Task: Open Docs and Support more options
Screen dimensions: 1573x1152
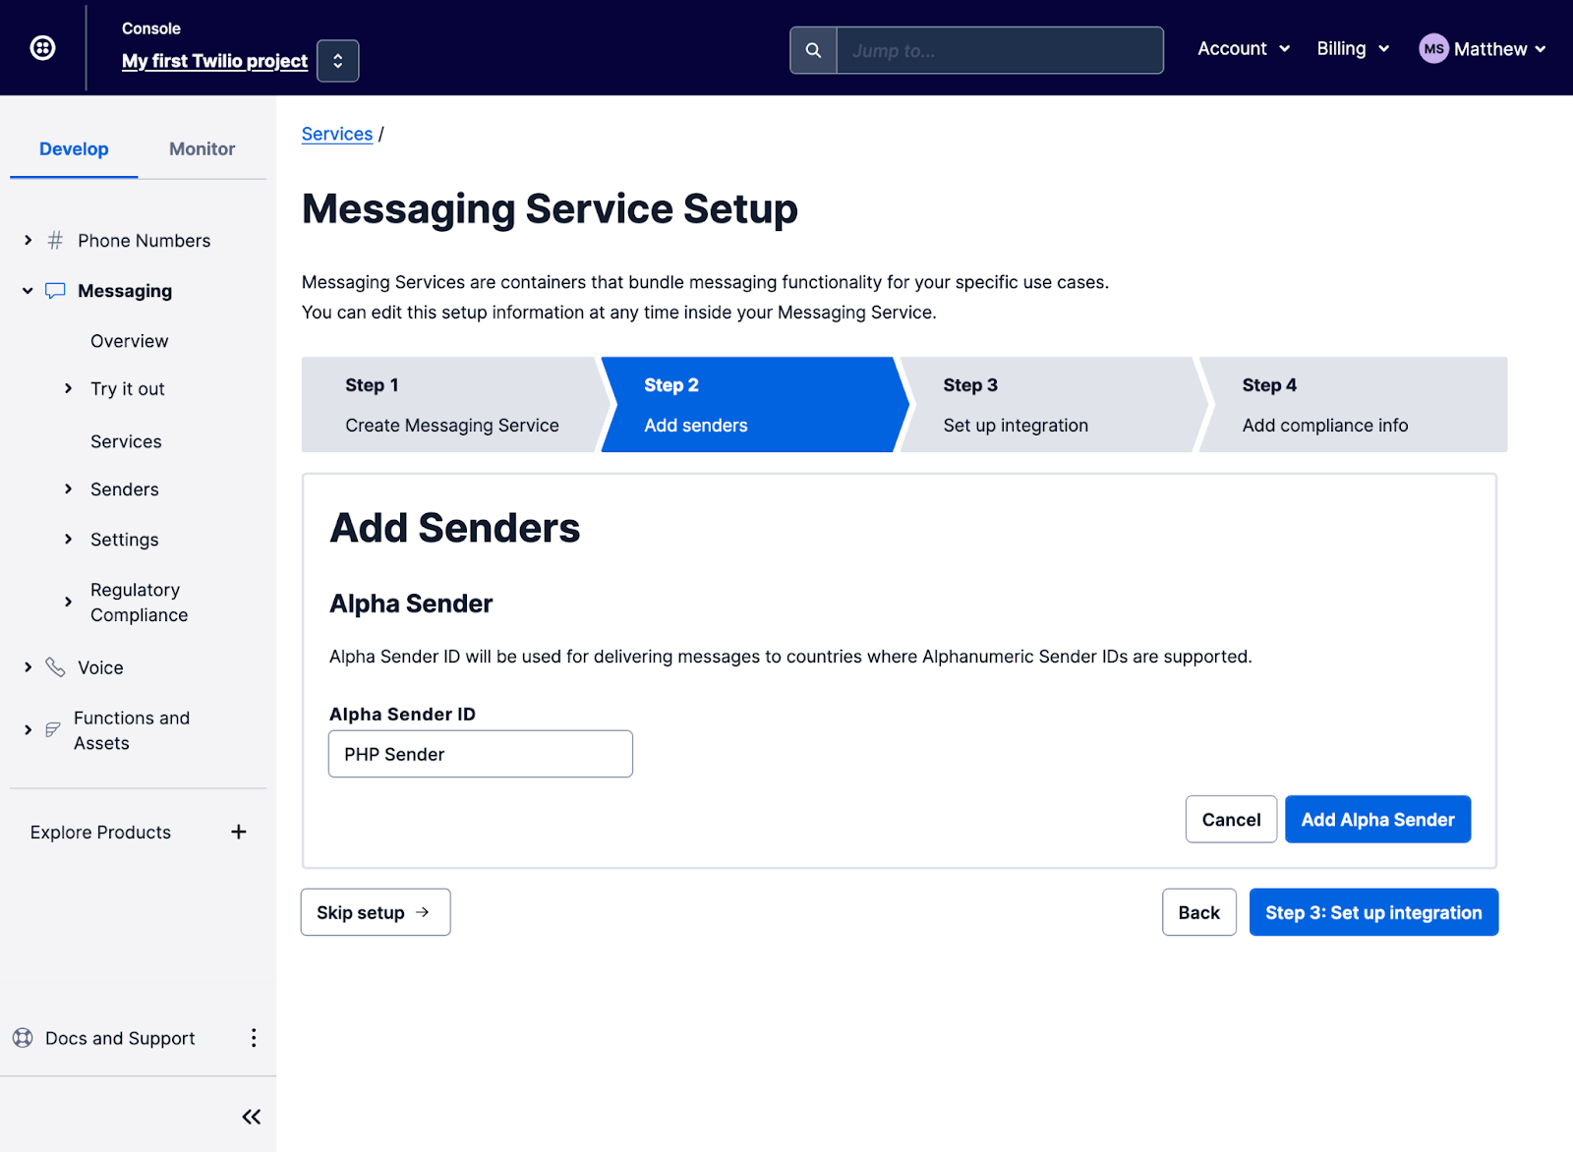Action: coord(254,1038)
